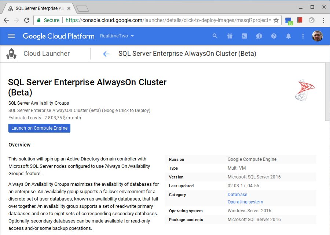Screen dimensions: 330x235
Task: Click the 02.03.17, 04:55 last updated value
Action: pyautogui.click(x=243, y=186)
